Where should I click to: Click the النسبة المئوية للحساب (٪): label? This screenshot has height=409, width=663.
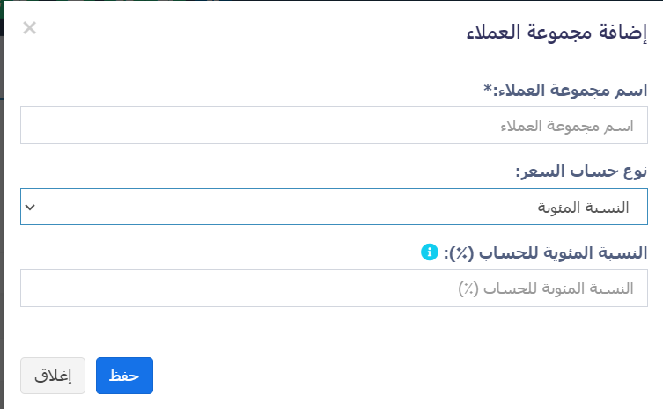(545, 252)
